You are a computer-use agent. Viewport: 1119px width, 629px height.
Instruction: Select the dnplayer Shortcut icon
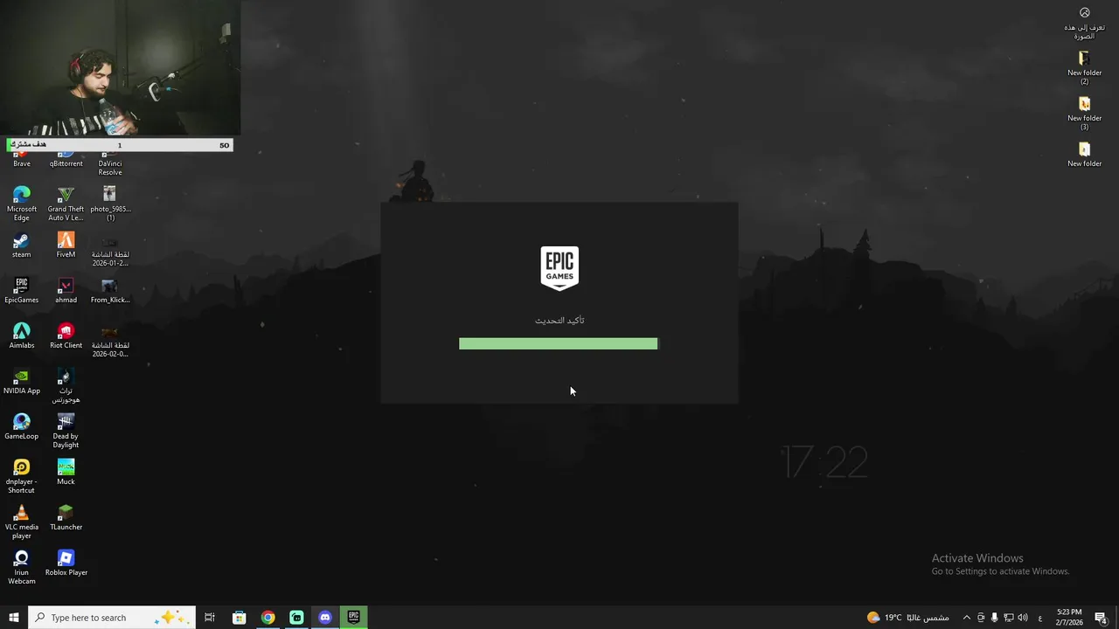pos(22,476)
